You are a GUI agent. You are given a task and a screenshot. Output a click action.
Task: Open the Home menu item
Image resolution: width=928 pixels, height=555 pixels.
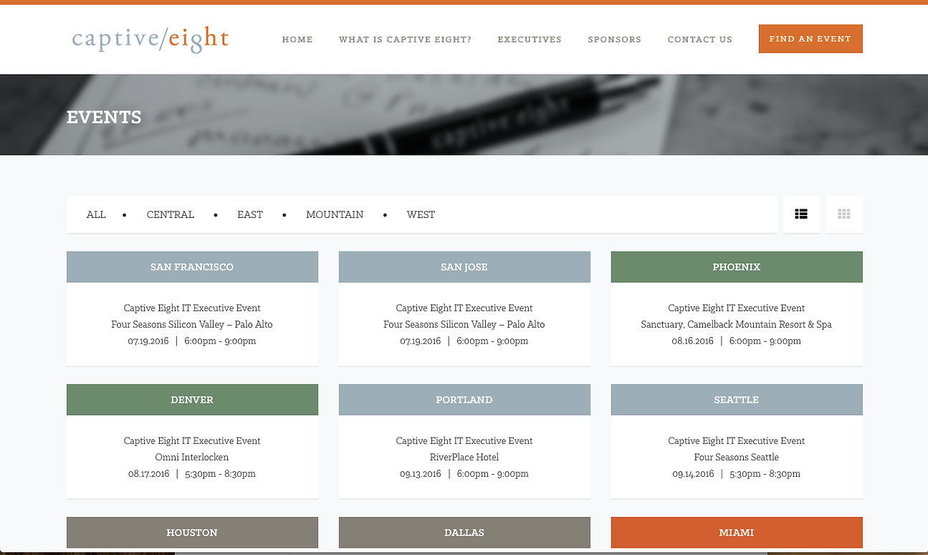click(297, 39)
